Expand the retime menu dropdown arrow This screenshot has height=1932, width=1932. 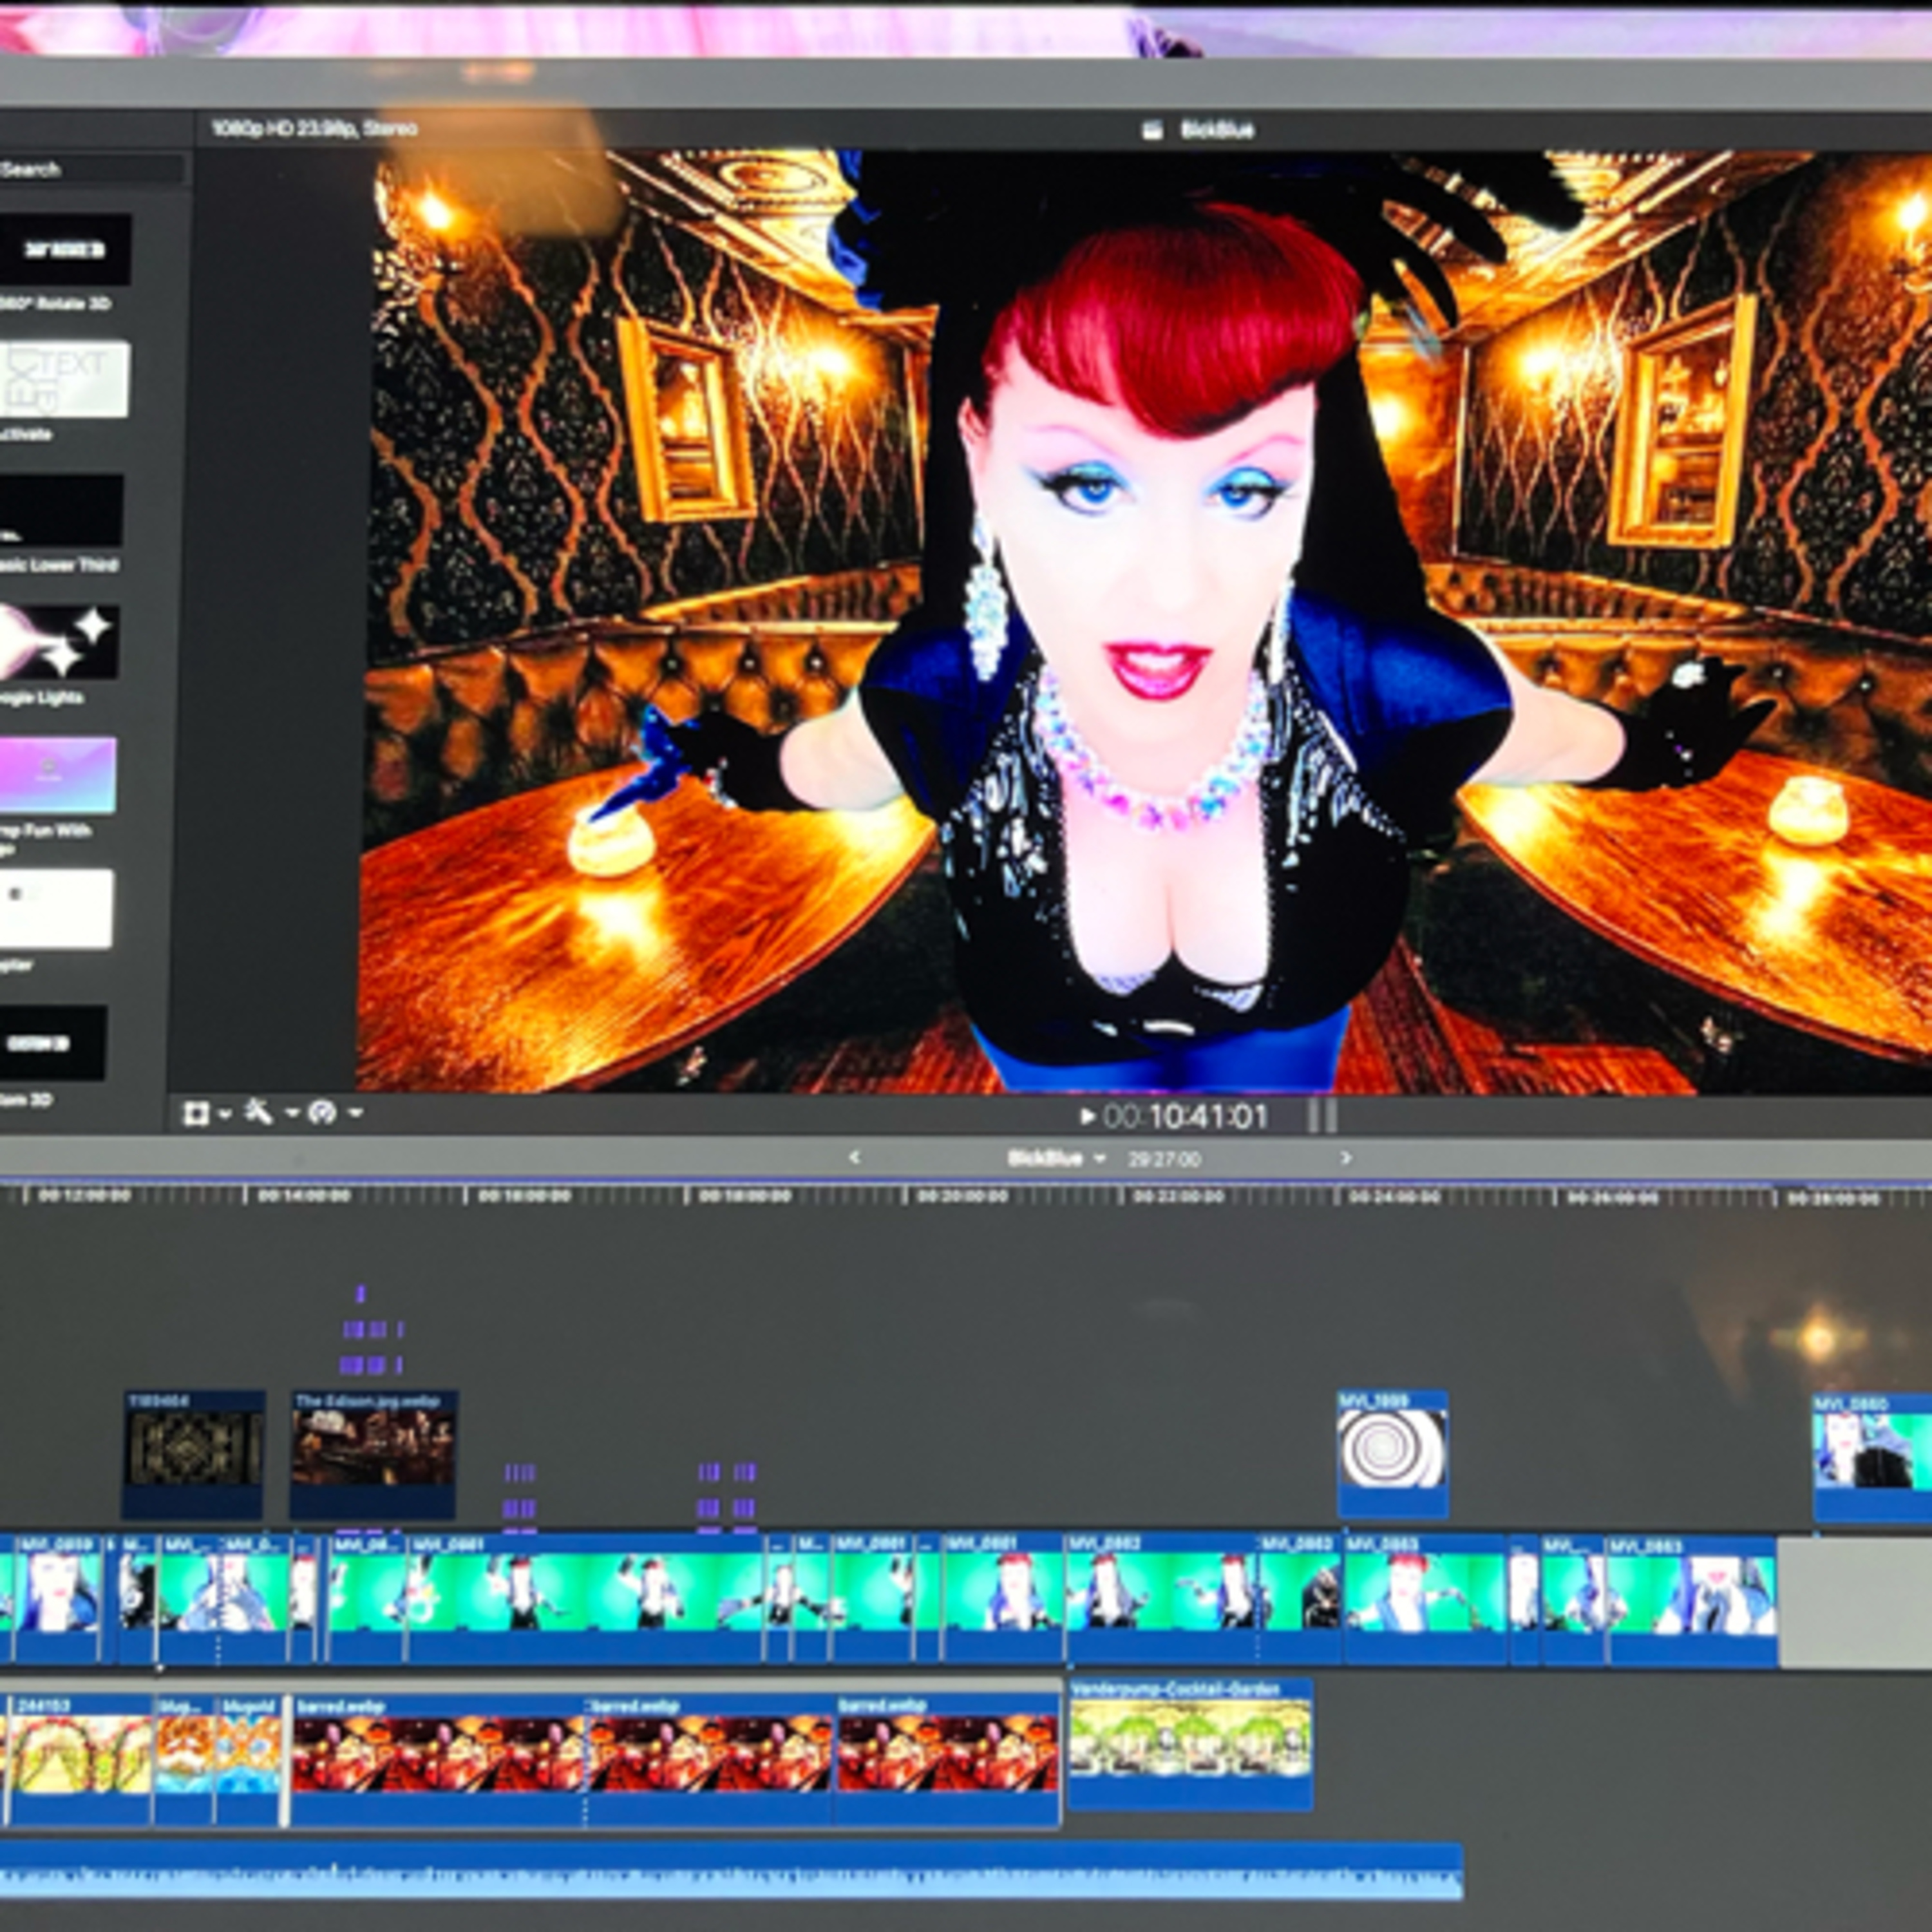pos(355,1113)
